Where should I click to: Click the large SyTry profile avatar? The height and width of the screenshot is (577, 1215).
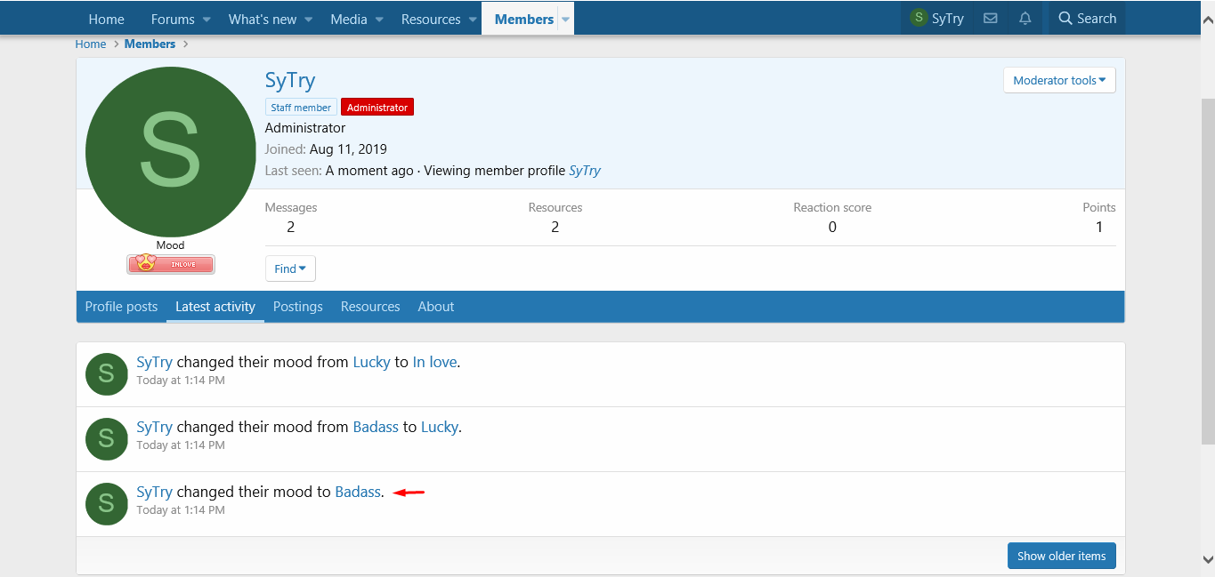pos(170,152)
